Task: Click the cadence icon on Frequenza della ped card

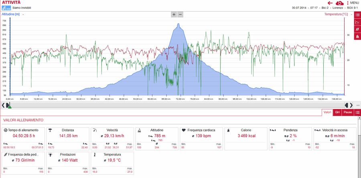Action: [6, 154]
